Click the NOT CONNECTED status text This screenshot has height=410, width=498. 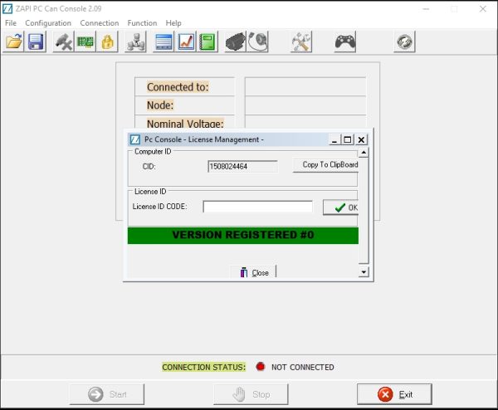pyautogui.click(x=303, y=367)
